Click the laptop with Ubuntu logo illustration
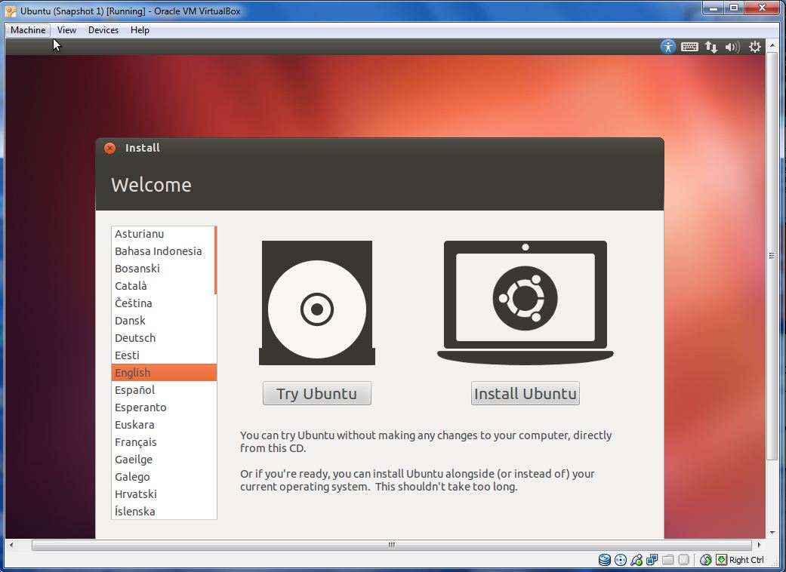 (x=526, y=303)
